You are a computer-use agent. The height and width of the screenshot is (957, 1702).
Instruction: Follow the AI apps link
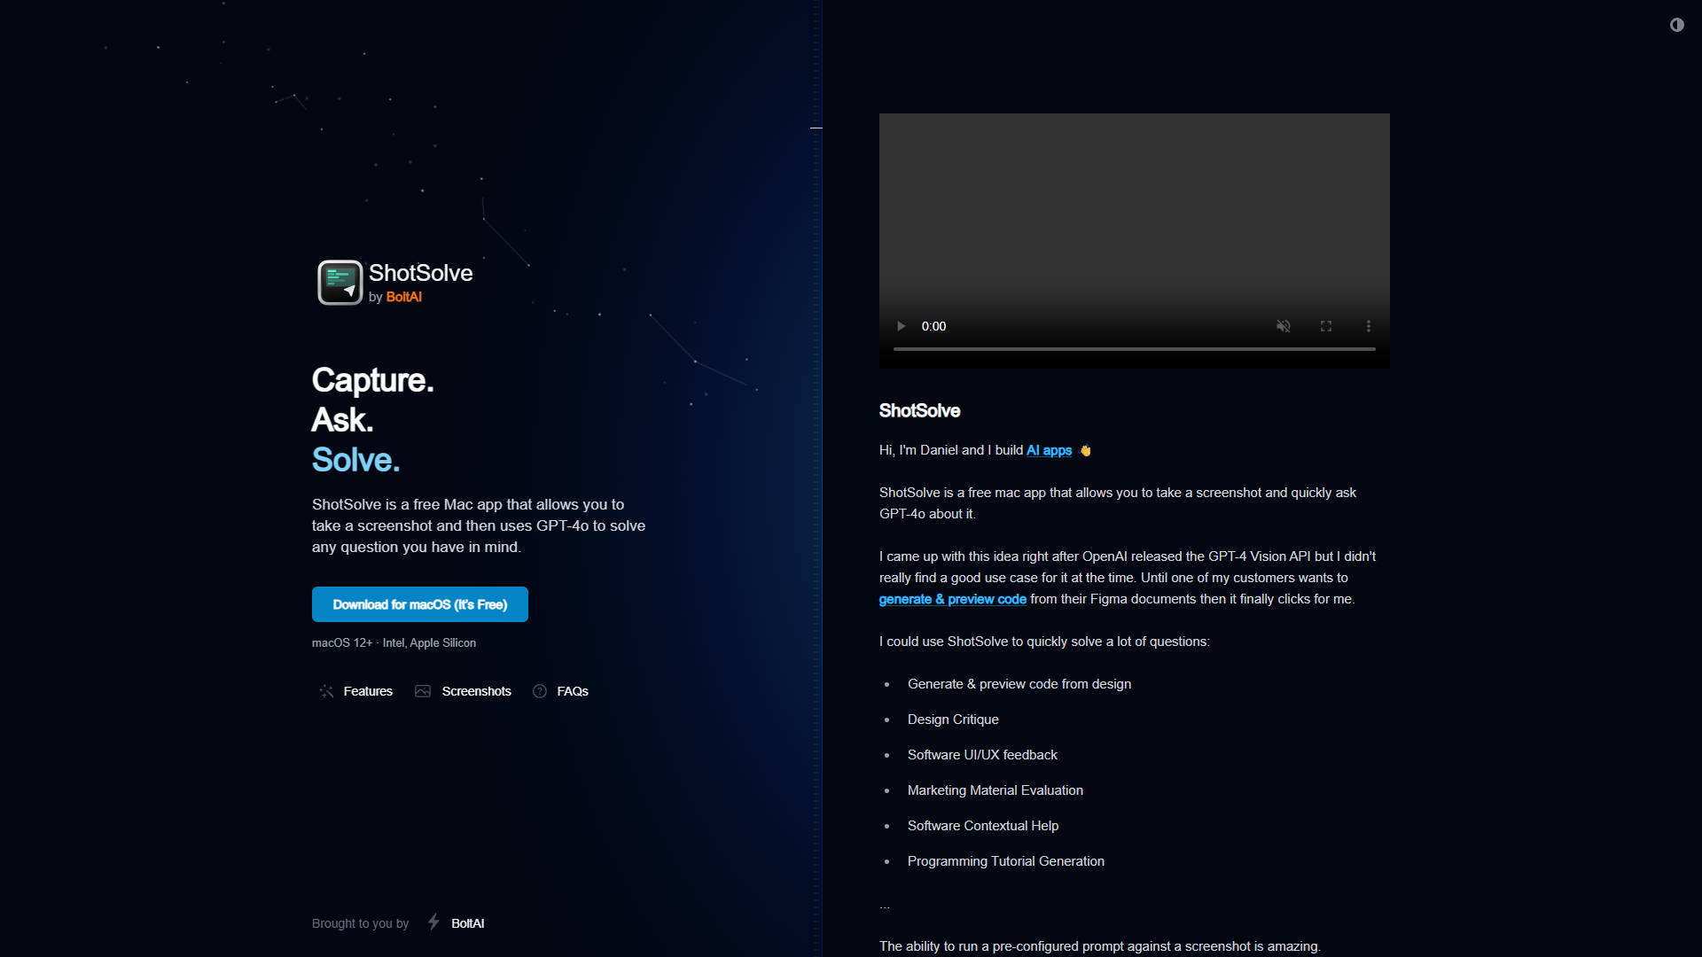1050,450
